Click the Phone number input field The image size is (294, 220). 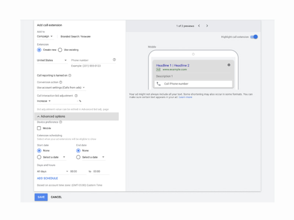point(90,60)
